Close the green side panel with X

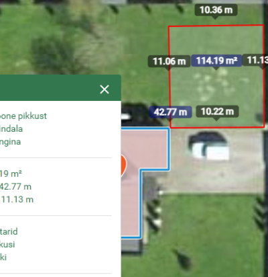pyautogui.click(x=105, y=89)
